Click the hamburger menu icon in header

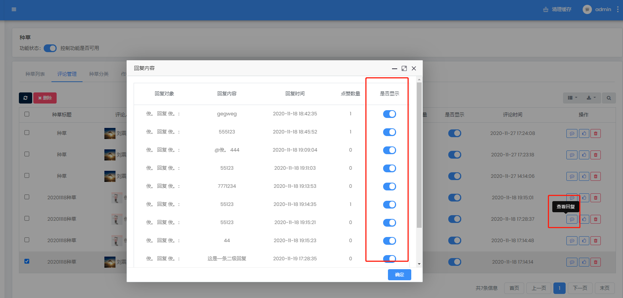pos(14,9)
